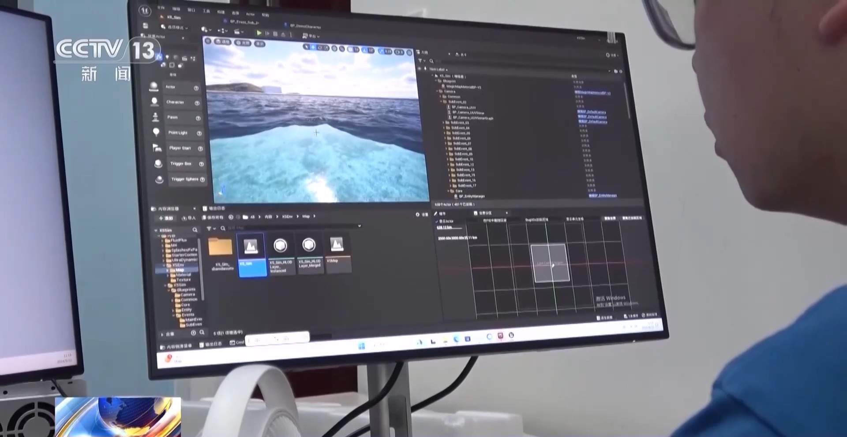Click search icon in the Outliner

click(431, 61)
